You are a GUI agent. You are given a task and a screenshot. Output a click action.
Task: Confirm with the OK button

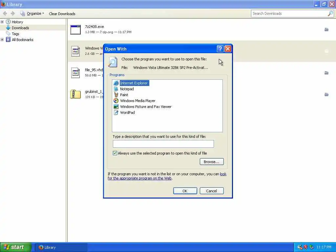185,191
